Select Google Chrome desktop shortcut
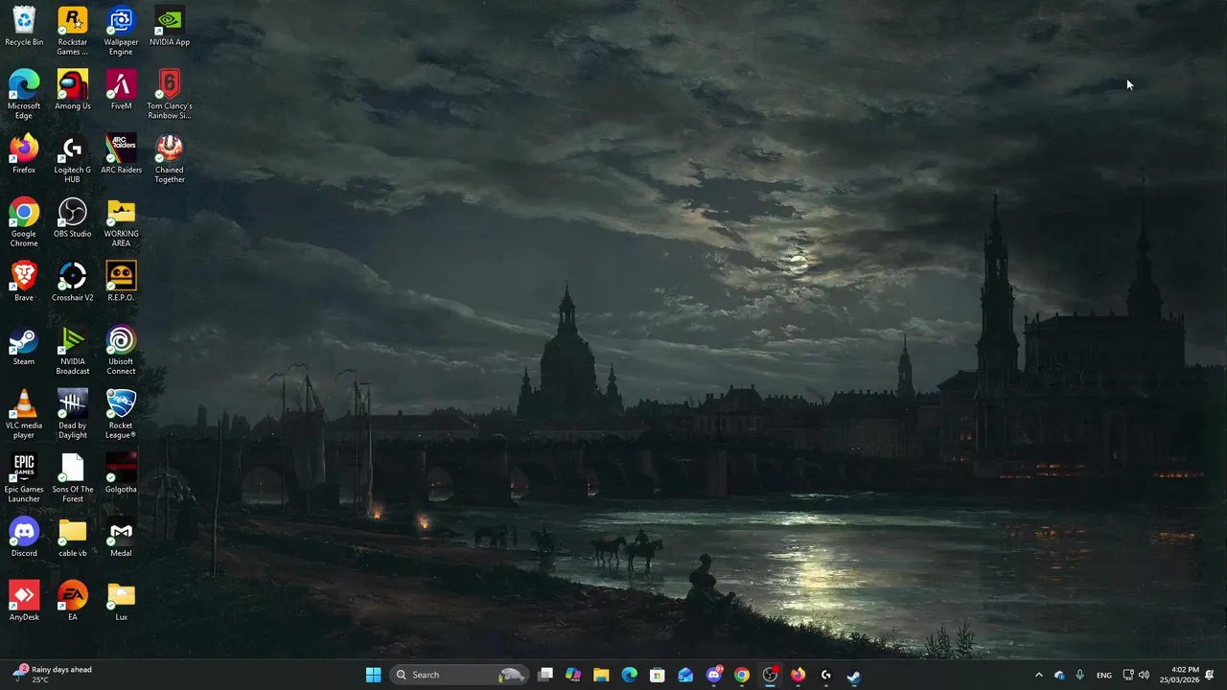The height and width of the screenshot is (690, 1227). [x=24, y=223]
